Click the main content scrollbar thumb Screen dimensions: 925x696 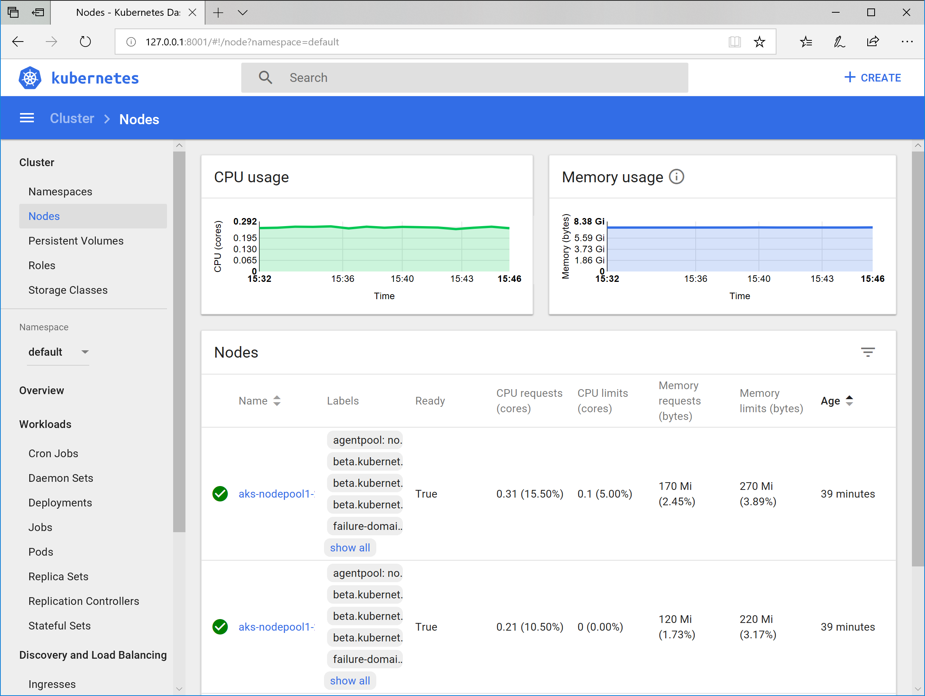(x=918, y=359)
